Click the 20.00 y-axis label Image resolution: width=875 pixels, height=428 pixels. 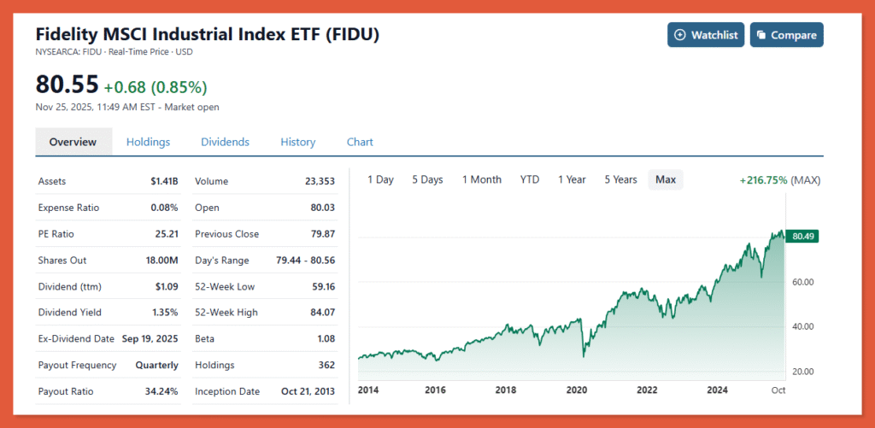[802, 371]
